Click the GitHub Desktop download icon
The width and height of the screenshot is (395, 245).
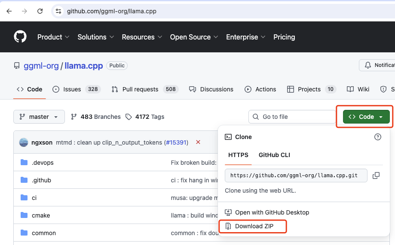228,212
